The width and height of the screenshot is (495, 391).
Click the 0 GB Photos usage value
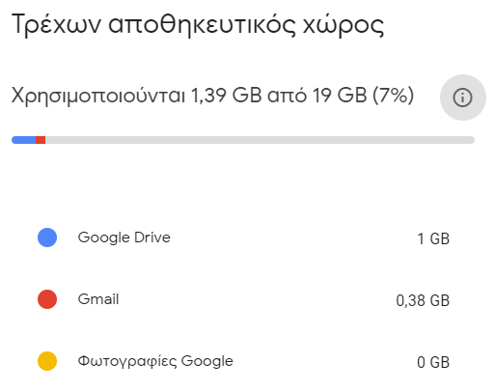433,362
